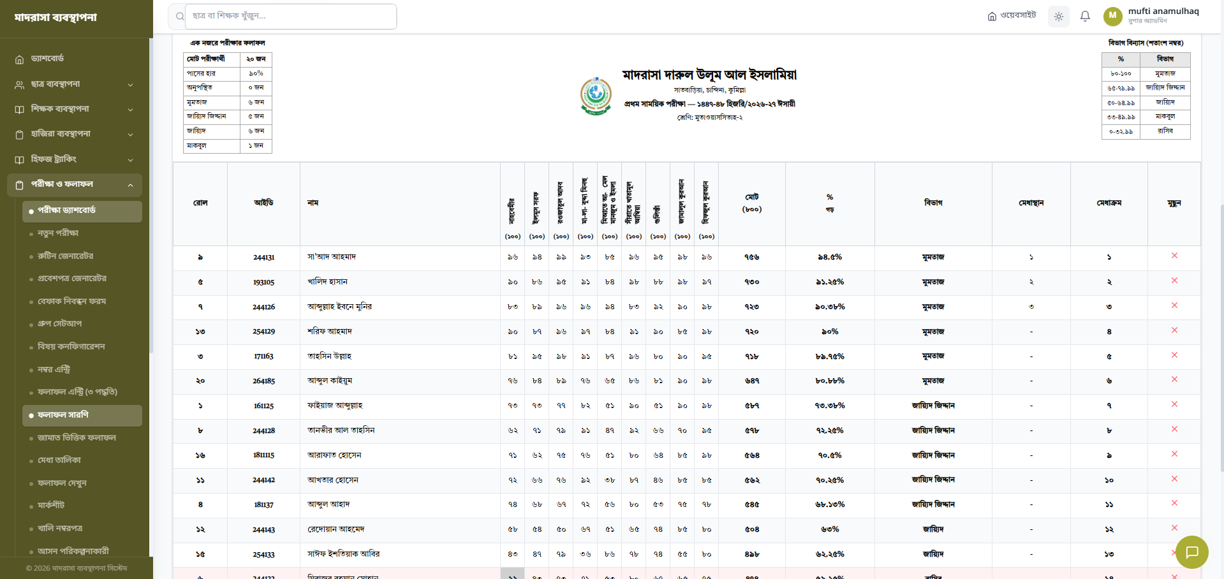Click the মাদরাসা ব্যবস্থাপনা sidebar title
Viewport: 1224px width, 579px height.
pyautogui.click(x=55, y=17)
